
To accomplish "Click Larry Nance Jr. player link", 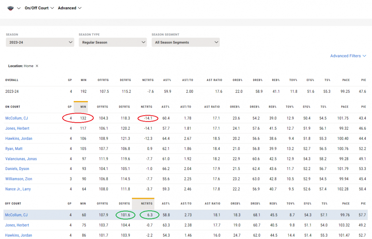I will coord(18,189).
